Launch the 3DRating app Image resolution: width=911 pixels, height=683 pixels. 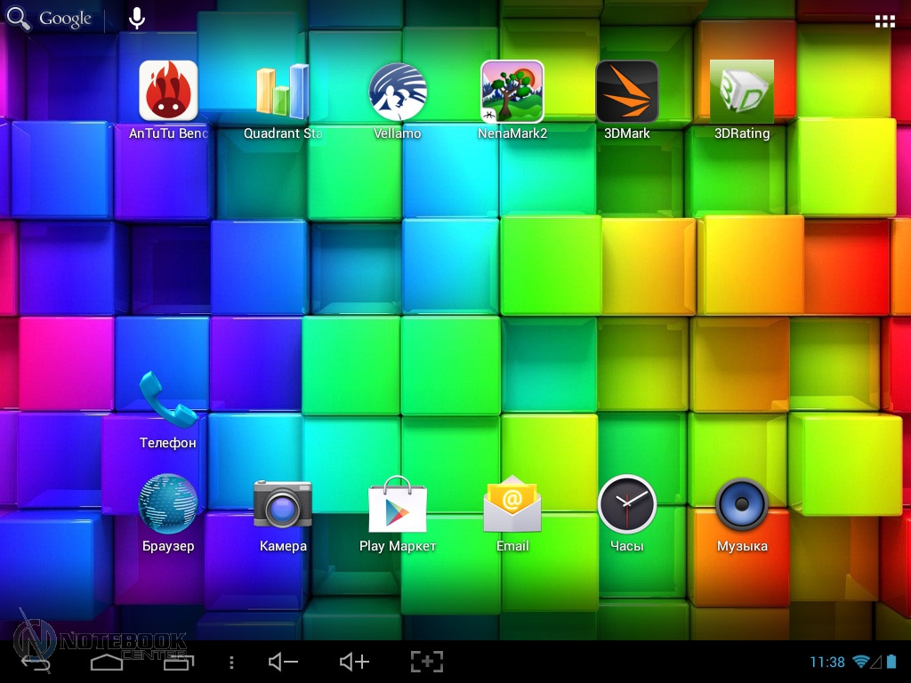coord(742,92)
